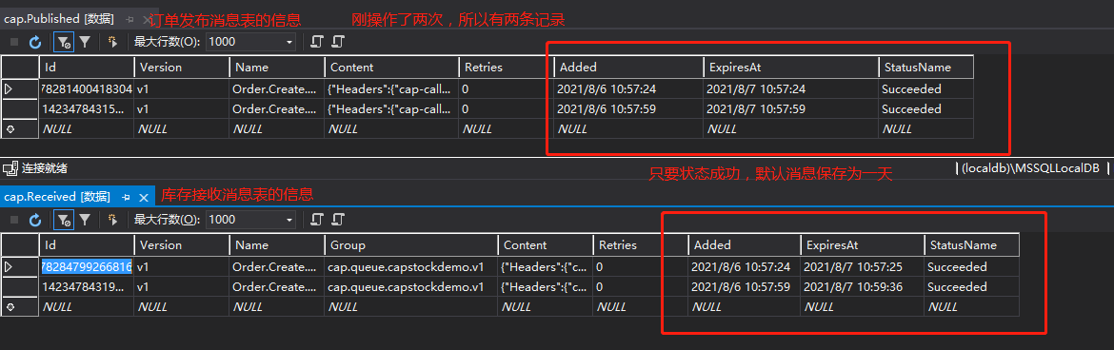
Task: Select ExpiresAt cell 2021/8/7 10:59:36 in cap.Received
Action: click(x=862, y=287)
